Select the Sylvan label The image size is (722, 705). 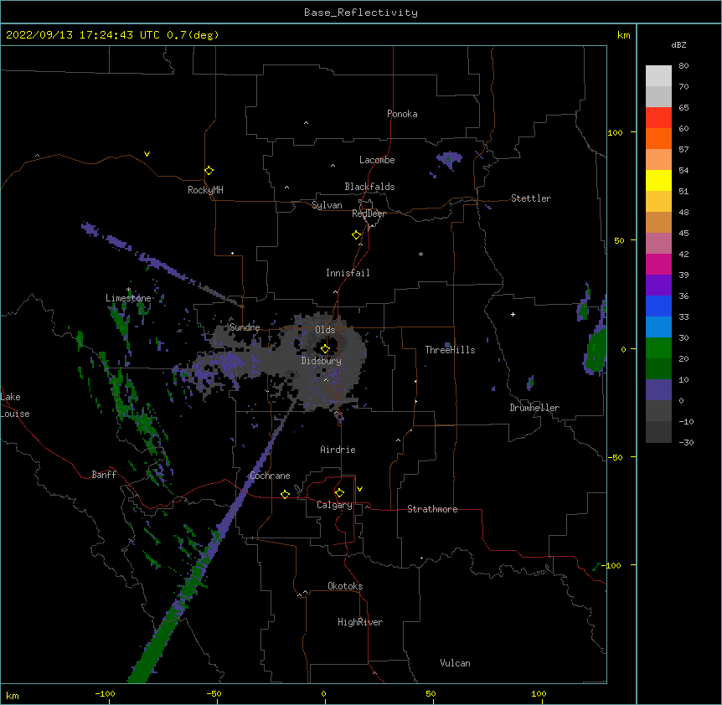tap(327, 205)
